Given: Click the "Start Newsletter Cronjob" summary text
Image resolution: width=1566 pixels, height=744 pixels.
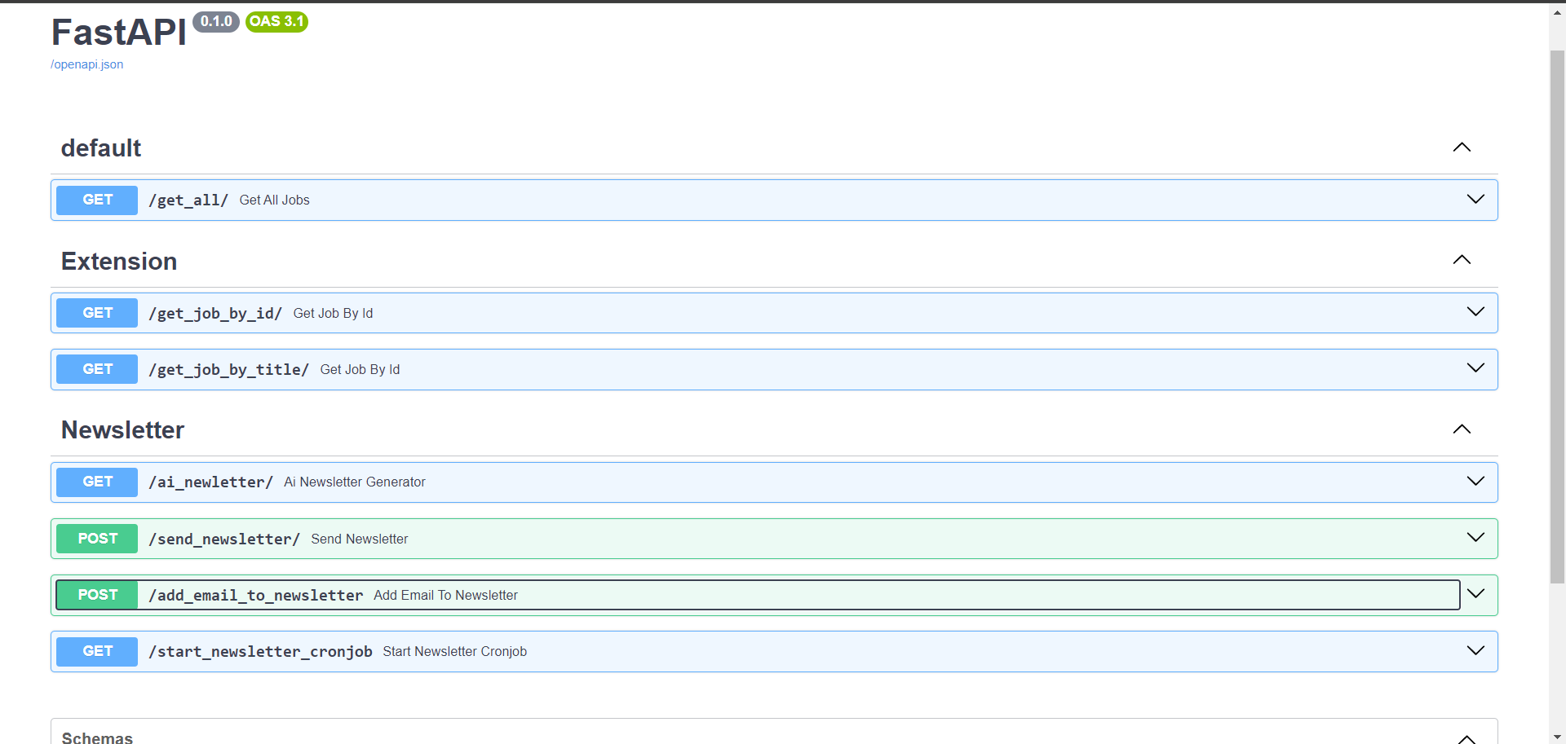Looking at the screenshot, I should point(455,652).
